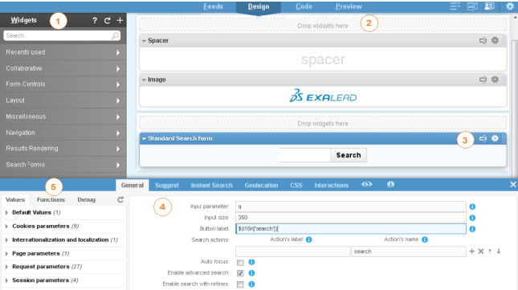Image resolution: width=518 pixels, height=290 pixels.
Task: Refresh the Widgets list
Action: pos(107,20)
